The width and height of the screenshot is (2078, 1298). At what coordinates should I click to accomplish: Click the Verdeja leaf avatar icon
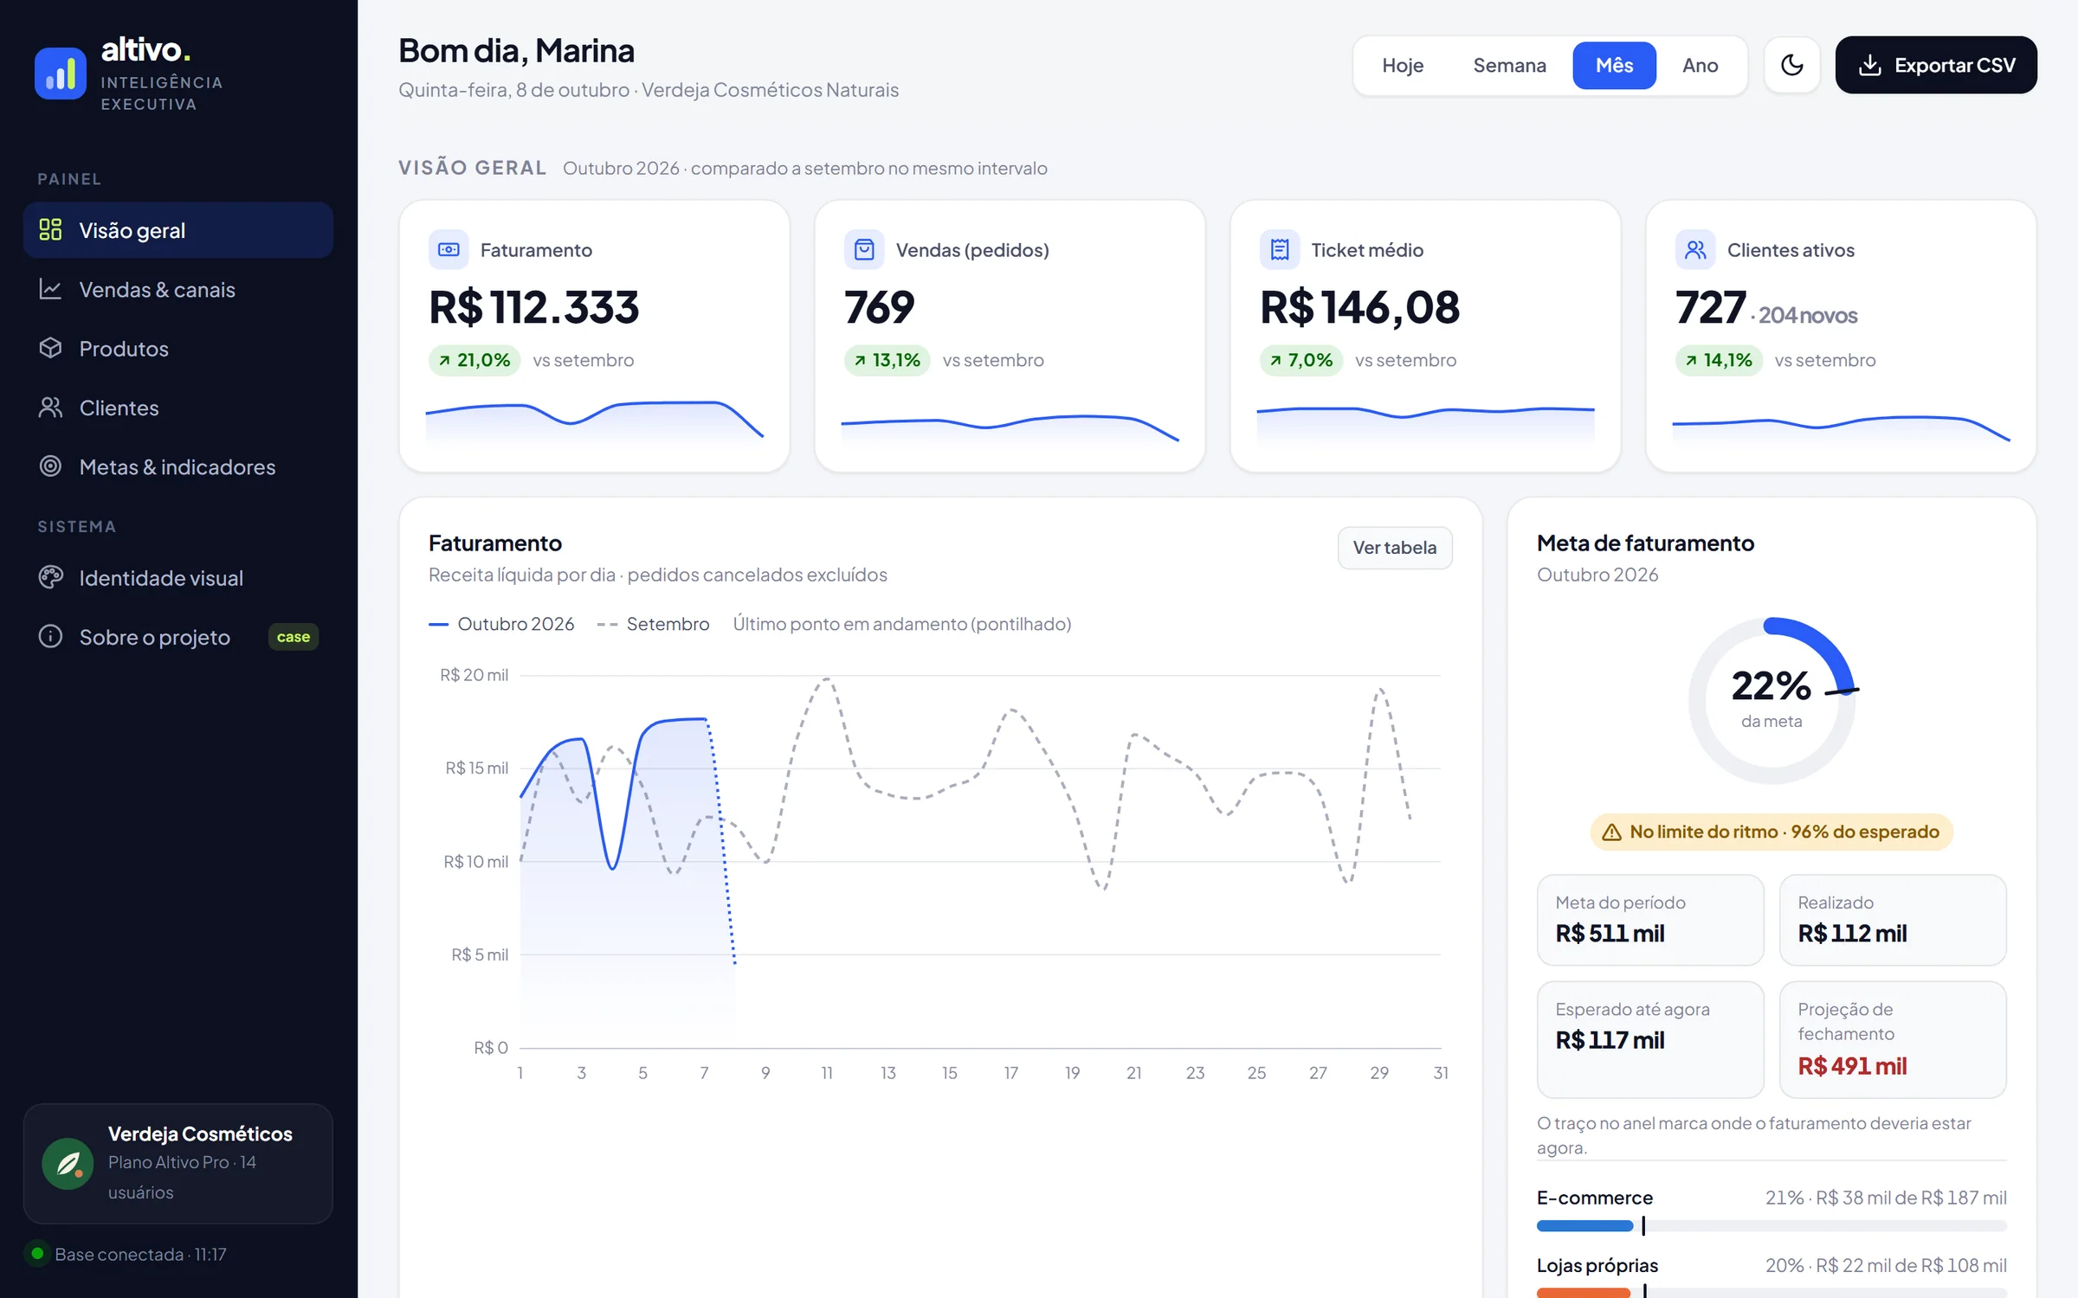pyautogui.click(x=68, y=1164)
